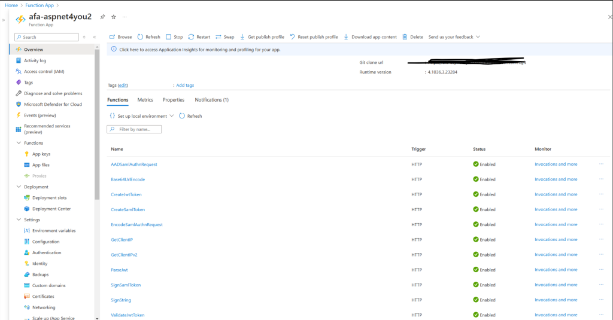Viewport: 613px width, 320px height.
Task: Collapse the Settings section in sidebar
Action: (19, 220)
